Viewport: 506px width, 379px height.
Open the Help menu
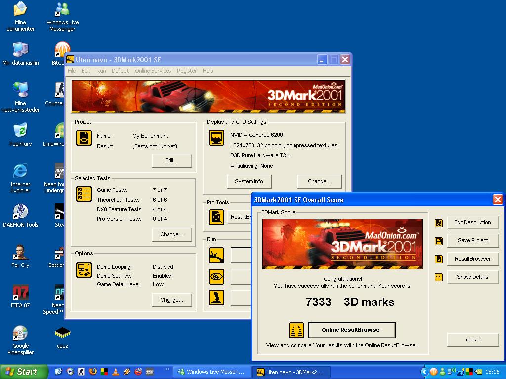(208, 71)
